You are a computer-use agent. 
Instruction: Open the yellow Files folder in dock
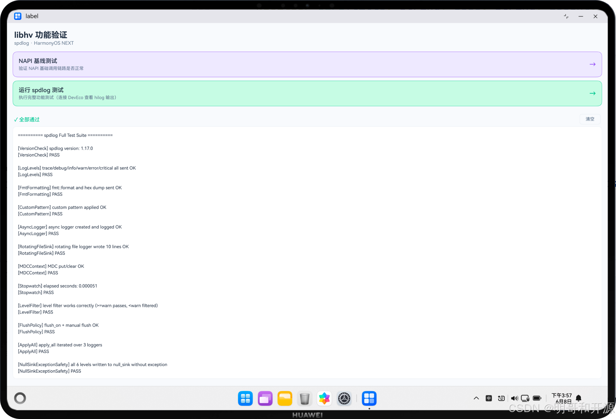[x=285, y=399]
